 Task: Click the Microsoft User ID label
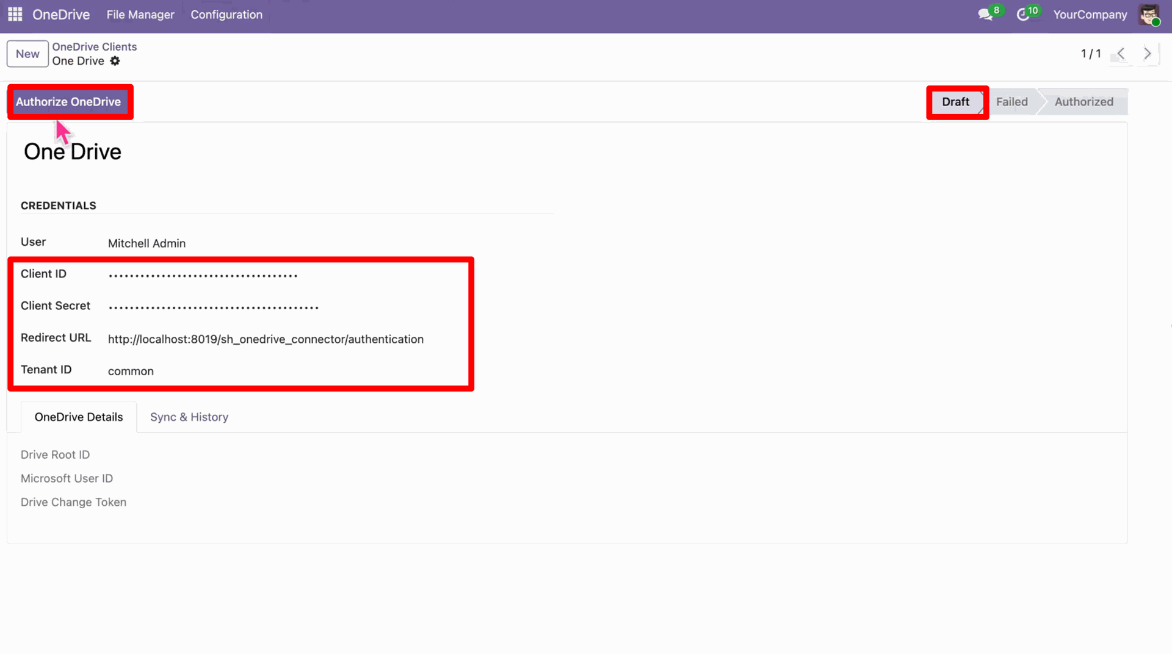(67, 479)
